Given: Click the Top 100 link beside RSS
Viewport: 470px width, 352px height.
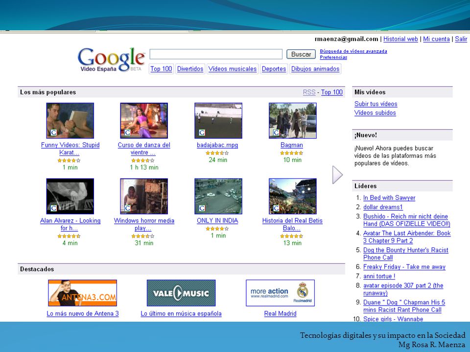Looking at the screenshot, I should click(332, 92).
